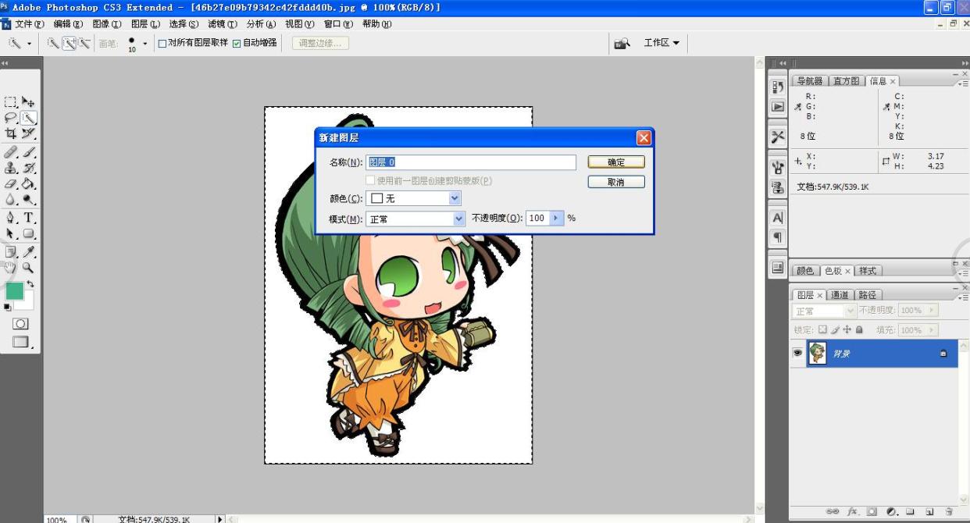970x523 pixels.
Task: Select the Clone Stamp tool
Action: [11, 168]
